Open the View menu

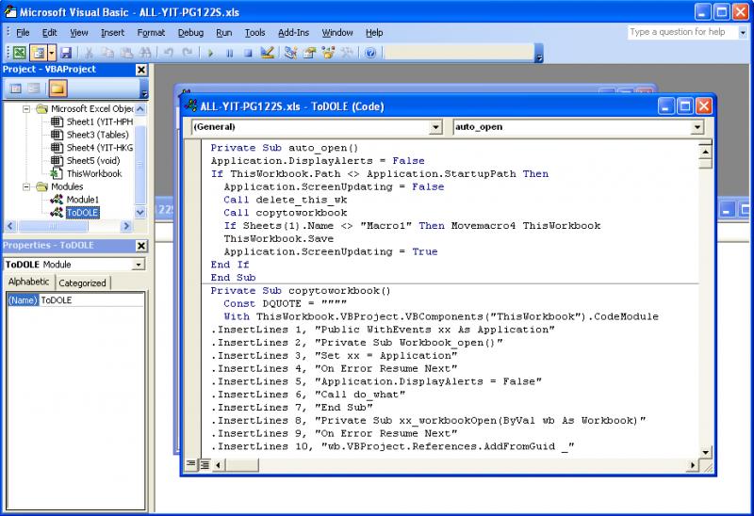coord(79,33)
